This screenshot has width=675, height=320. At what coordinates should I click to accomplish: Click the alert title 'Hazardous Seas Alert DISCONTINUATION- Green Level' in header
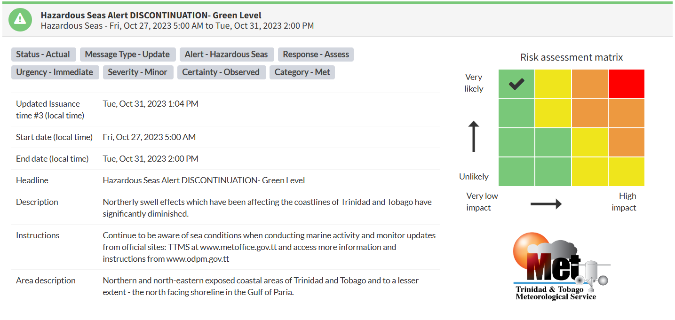(151, 16)
